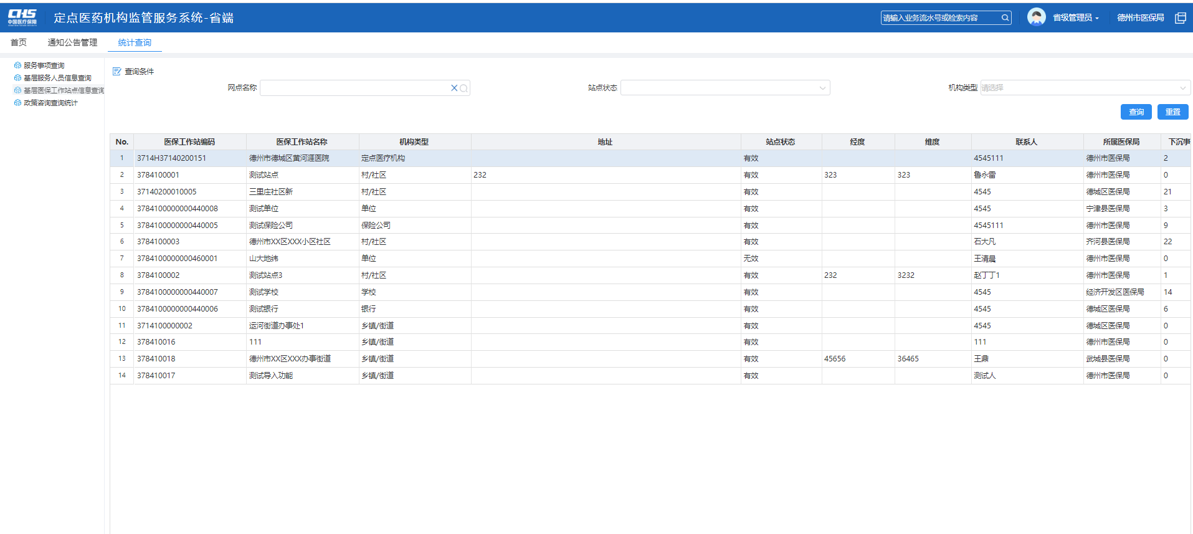Screen dimensions: 1193x534
Task: Clear the 网点名称 field with the X icon
Action: click(454, 88)
